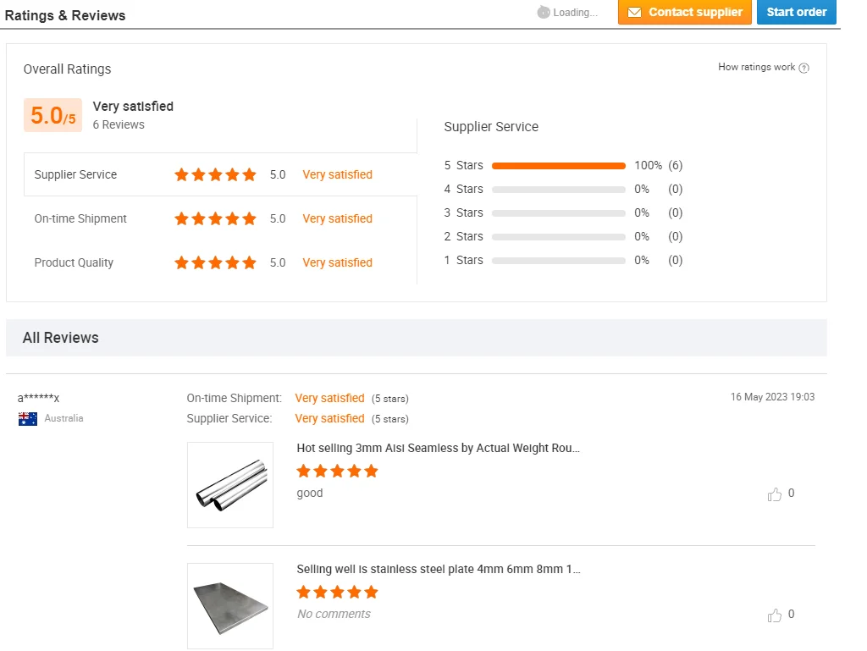The width and height of the screenshot is (867, 651).
Task: Click the Start order button
Action: point(796,13)
